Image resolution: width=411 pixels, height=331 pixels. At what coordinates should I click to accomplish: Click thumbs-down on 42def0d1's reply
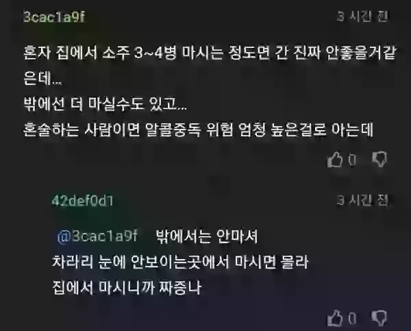[379, 318]
